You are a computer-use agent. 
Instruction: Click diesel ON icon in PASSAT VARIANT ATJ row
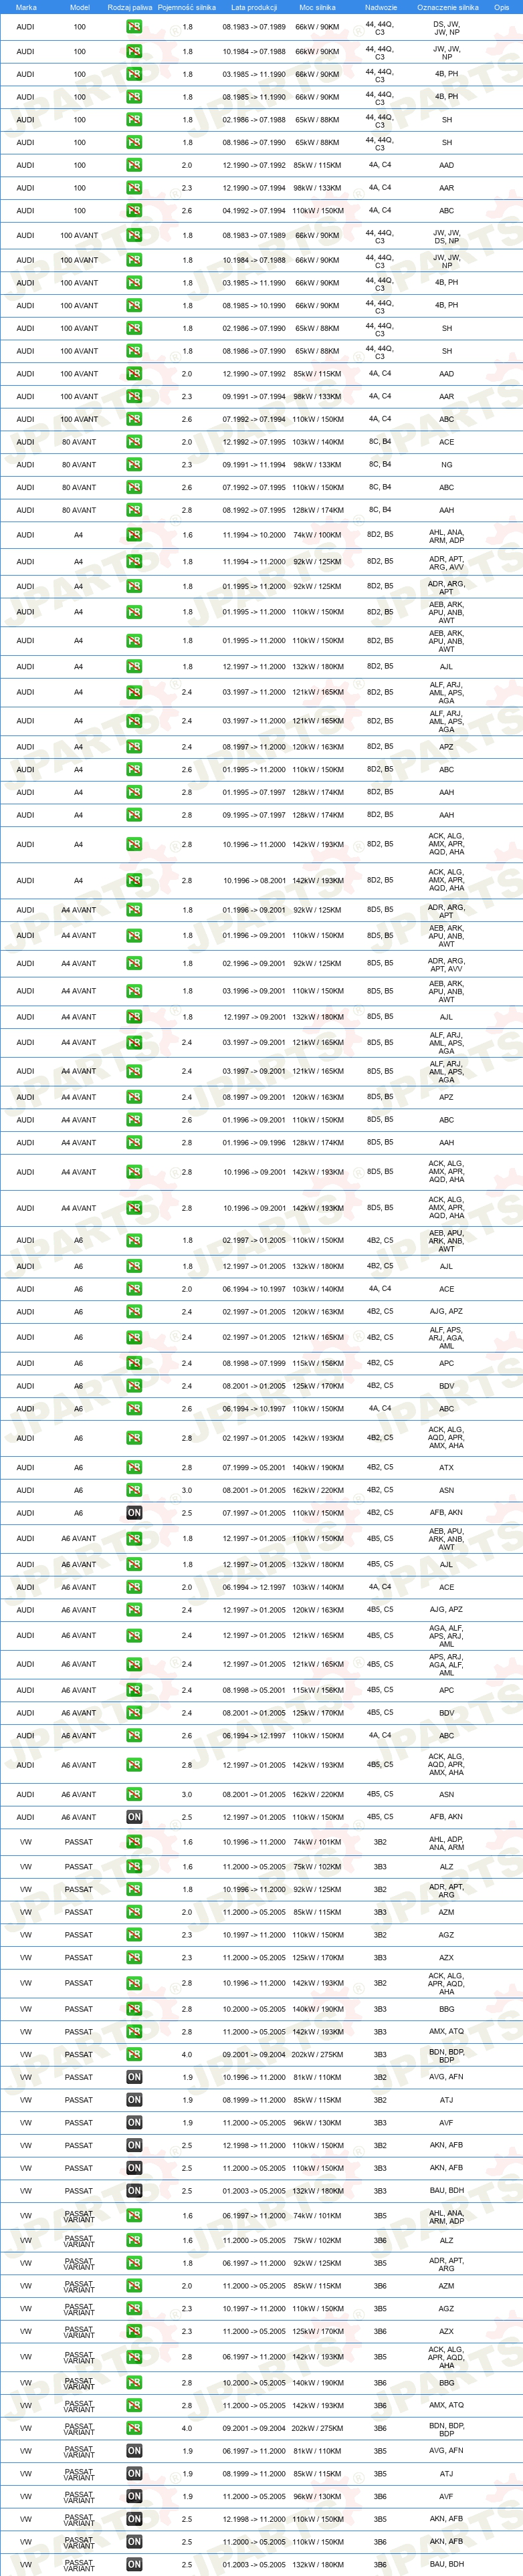point(134,2474)
